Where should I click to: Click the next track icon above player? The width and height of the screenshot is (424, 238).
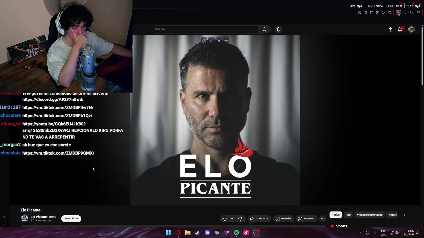pyautogui.click(x=218, y=41)
